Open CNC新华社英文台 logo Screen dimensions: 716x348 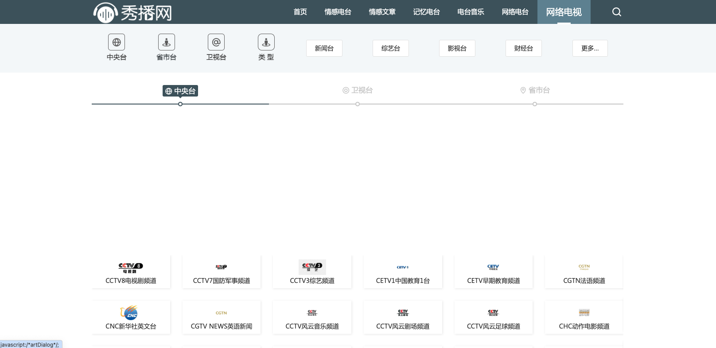129,313
